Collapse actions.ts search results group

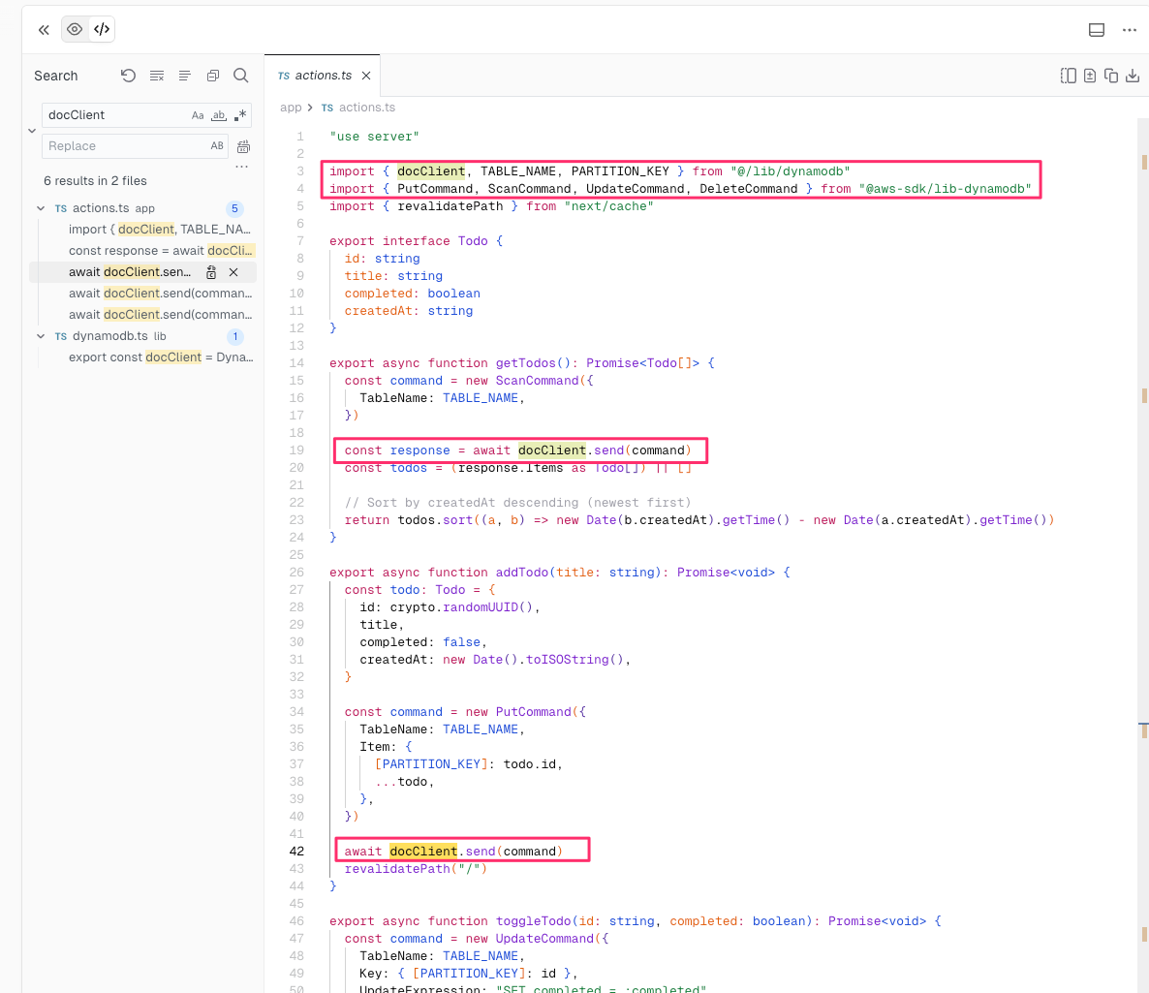pos(41,208)
